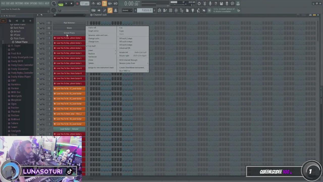
Task: Click the Play transport button
Action: click(66, 4)
